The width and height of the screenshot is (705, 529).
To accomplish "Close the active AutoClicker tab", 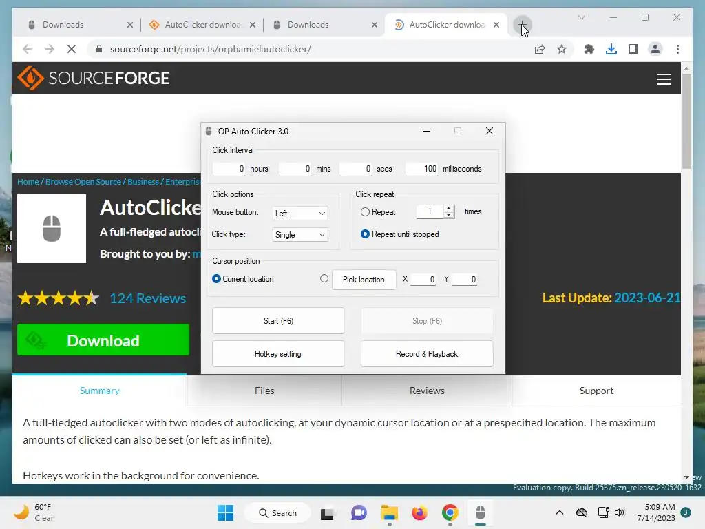I will coord(496,25).
